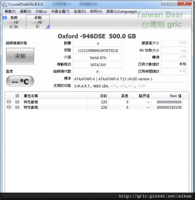
Task: Click the drive letter field F:
Action: [x=98, y=72]
